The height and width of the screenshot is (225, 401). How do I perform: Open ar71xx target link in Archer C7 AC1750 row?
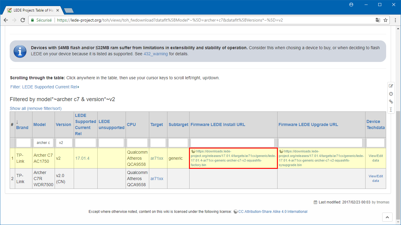[157, 158]
